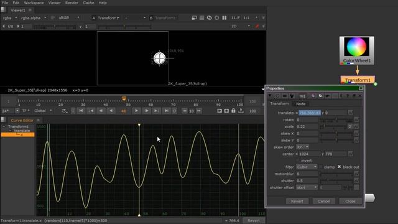Open the skew order XY dropdown
Image resolution: width=398 pixels, height=224 pixels.
pyautogui.click(x=303, y=147)
